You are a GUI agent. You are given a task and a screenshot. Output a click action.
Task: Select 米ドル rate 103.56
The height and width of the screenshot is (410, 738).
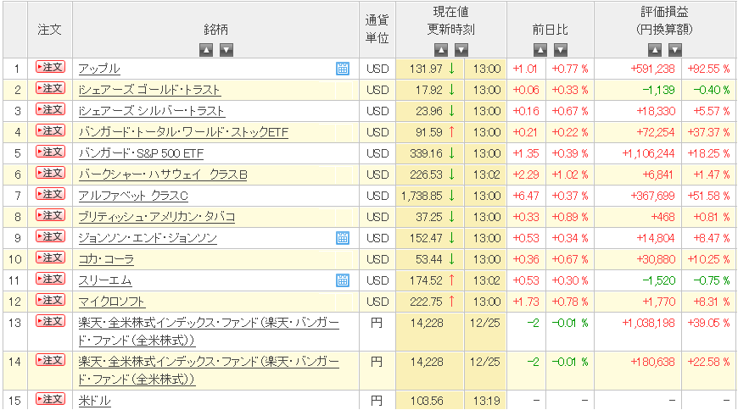pyautogui.click(x=427, y=401)
